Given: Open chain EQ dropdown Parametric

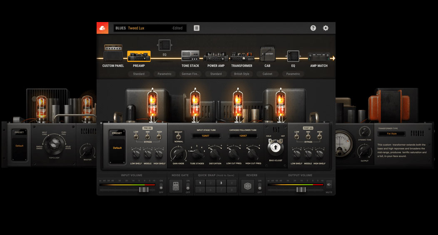Looking at the screenshot, I should 293,74.
